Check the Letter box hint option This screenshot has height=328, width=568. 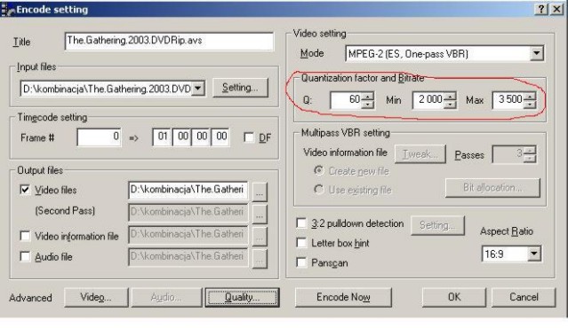(x=301, y=243)
